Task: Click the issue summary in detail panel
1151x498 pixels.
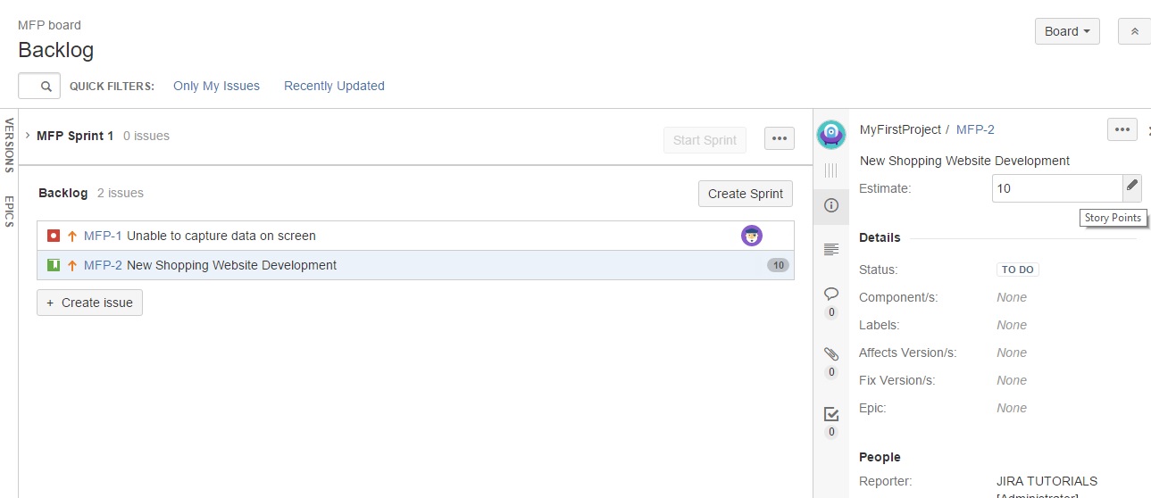Action: (x=964, y=161)
